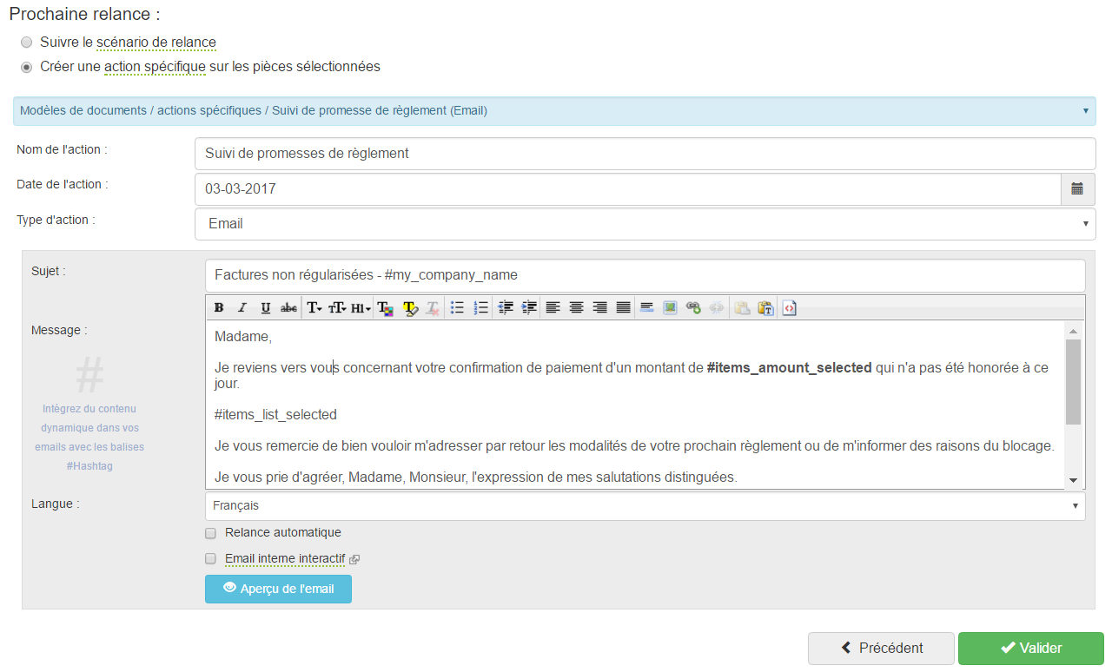The image size is (1112, 672).
Task: Open the font size menu
Action: pos(337,307)
